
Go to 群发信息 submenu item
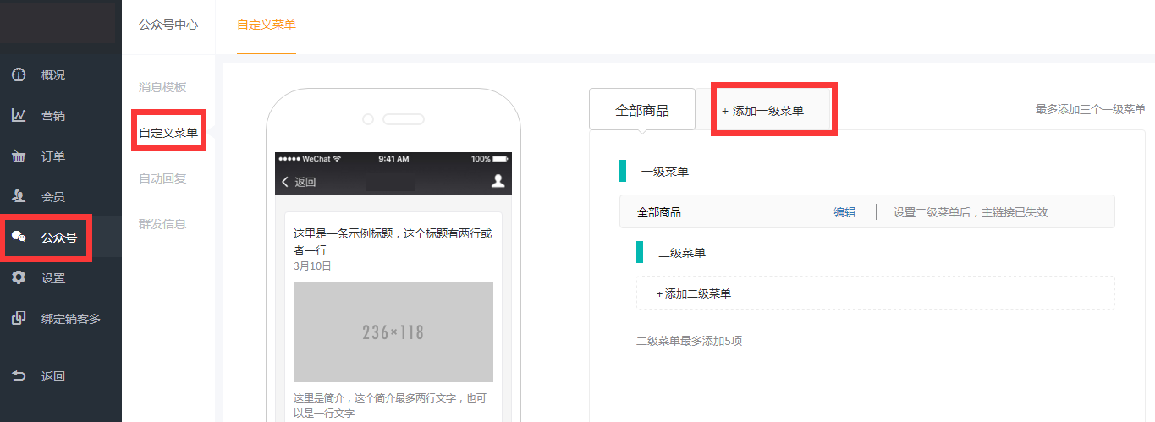coord(162,224)
